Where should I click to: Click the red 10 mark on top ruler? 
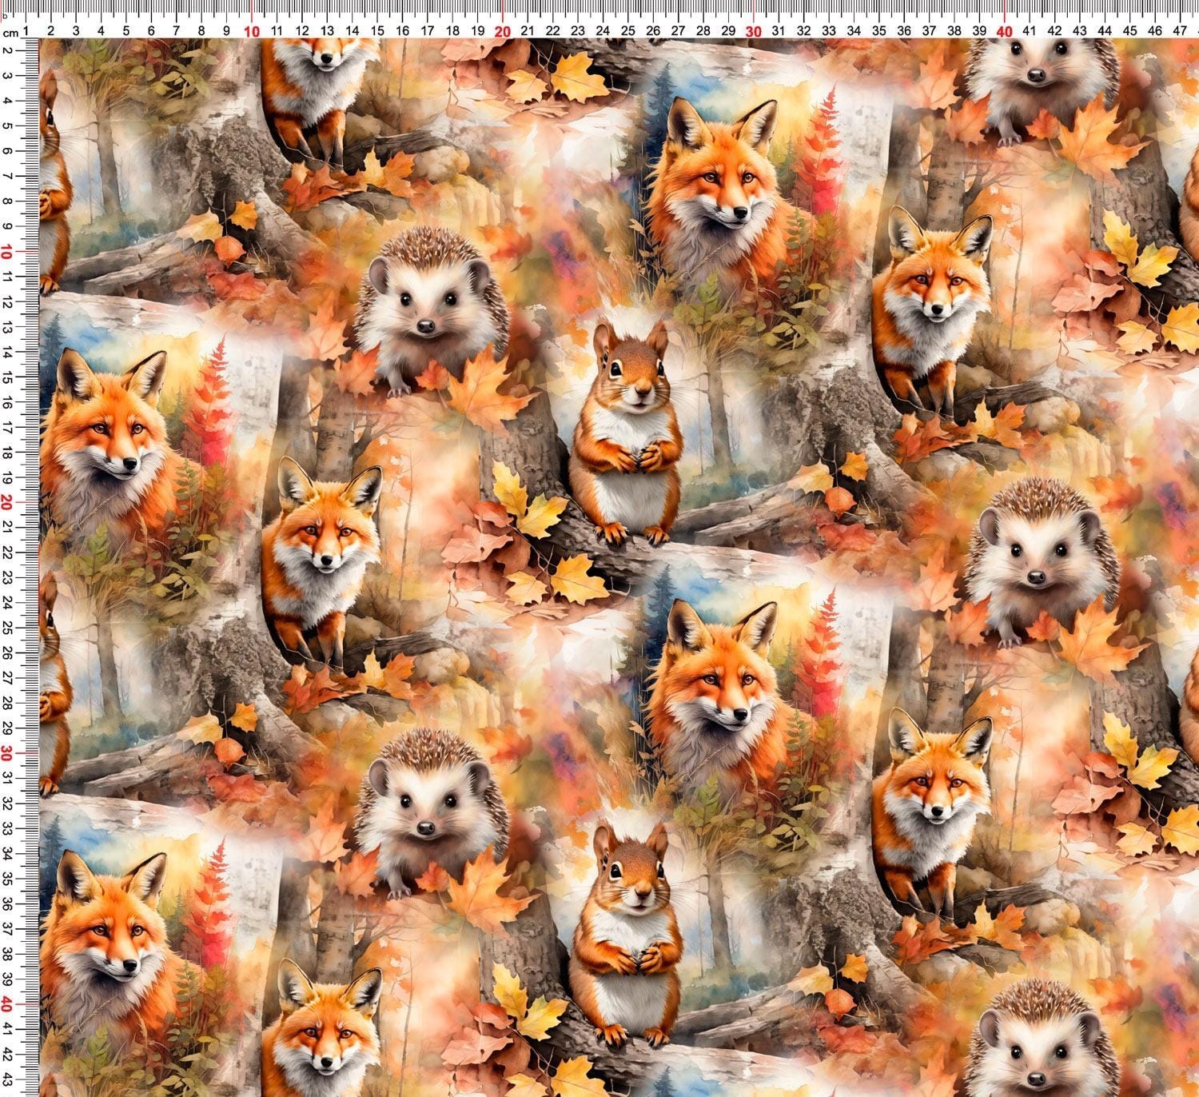[252, 31]
